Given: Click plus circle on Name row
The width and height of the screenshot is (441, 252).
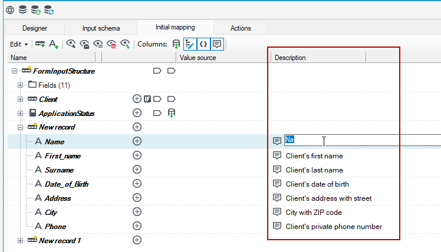Looking at the screenshot, I should tap(137, 141).
